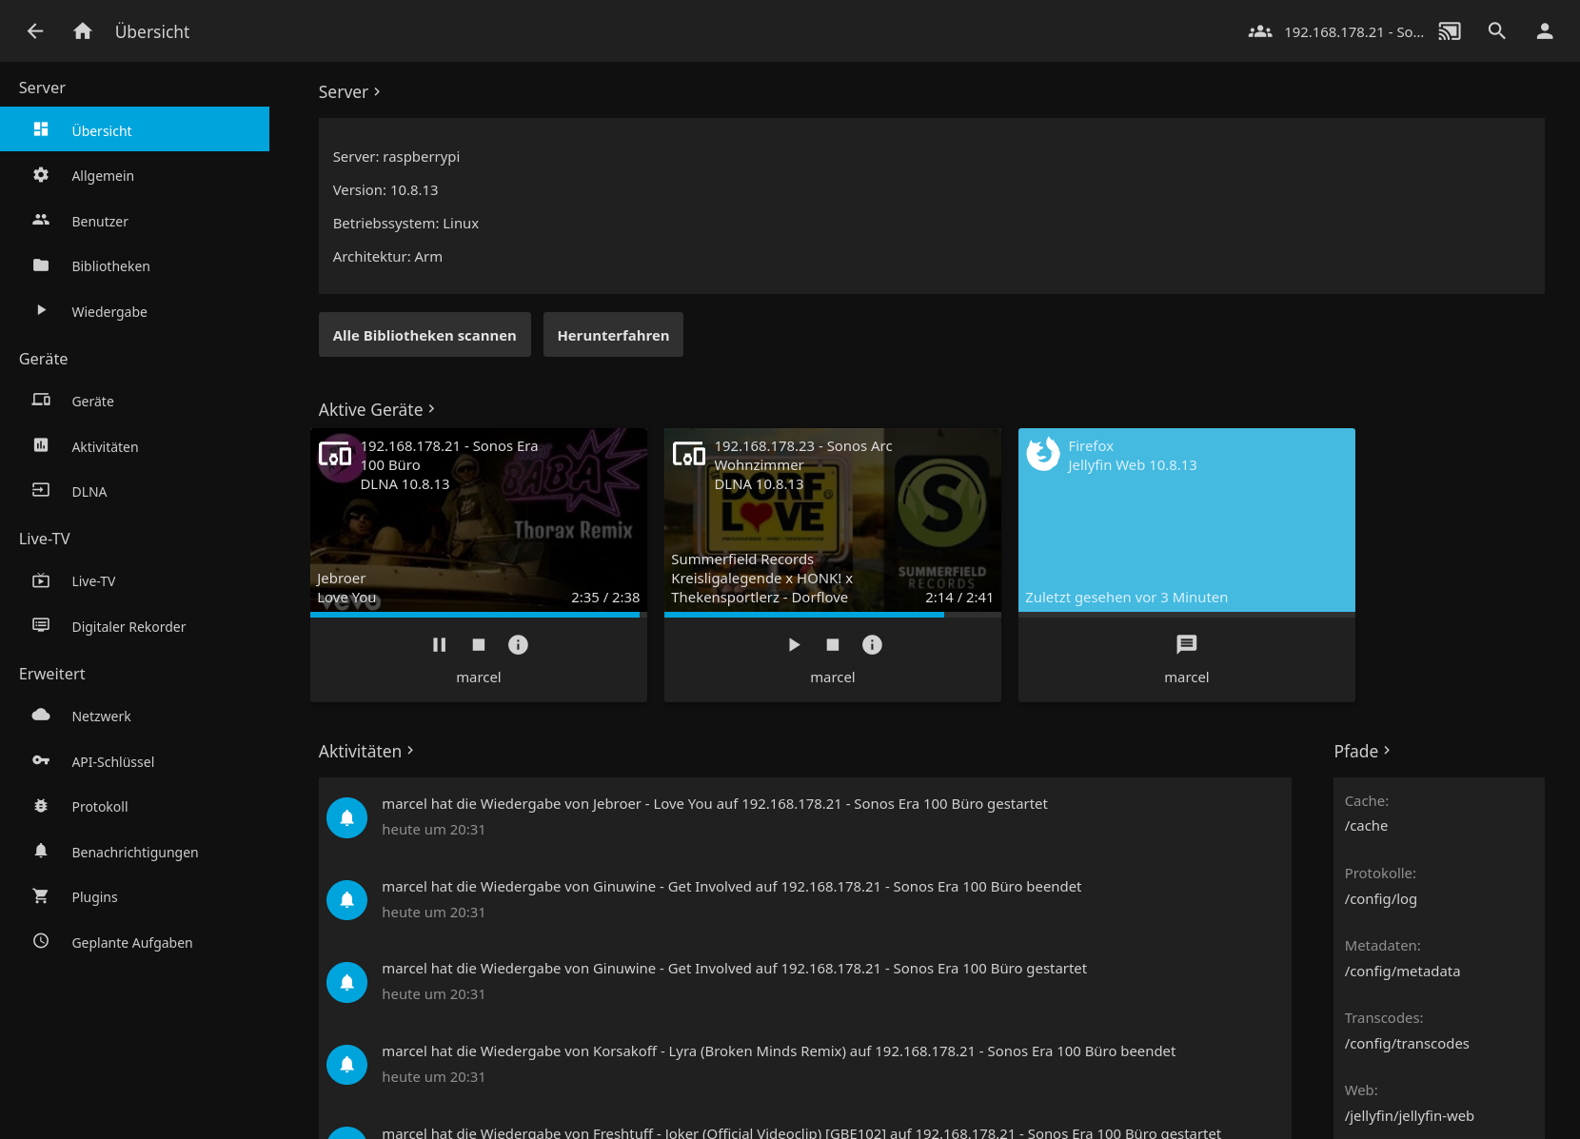Viewport: 1580px width, 1139px height.
Task: Send message to the Firefox session
Action: pyautogui.click(x=1186, y=645)
